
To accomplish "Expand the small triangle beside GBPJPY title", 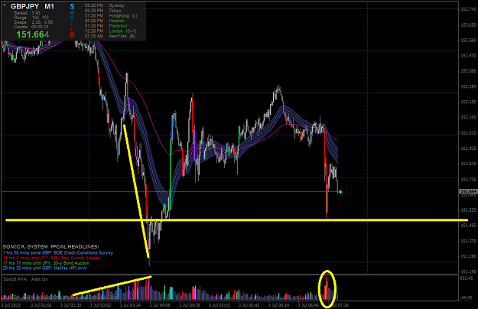I will 5,5.
